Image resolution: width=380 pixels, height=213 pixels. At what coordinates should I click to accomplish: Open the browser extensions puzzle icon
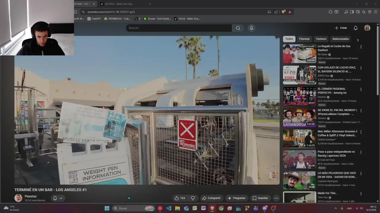pyautogui.click(x=330, y=12)
